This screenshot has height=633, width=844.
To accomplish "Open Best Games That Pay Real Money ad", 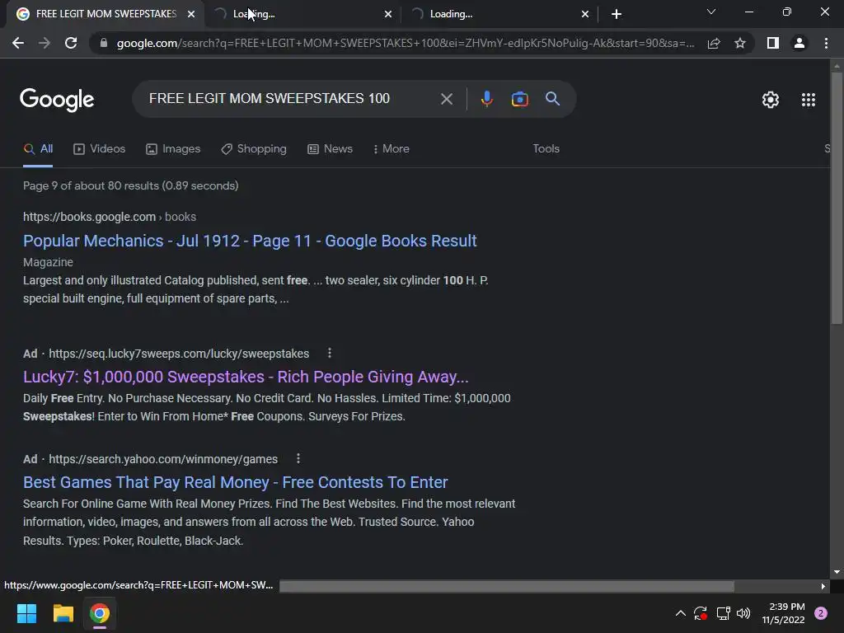I will pos(235,482).
